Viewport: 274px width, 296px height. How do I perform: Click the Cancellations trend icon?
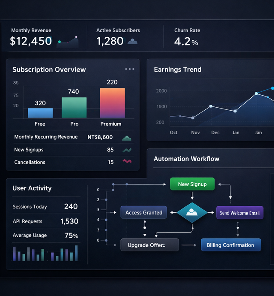coord(127,162)
